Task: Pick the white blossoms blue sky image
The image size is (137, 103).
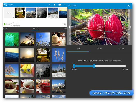Action: pos(43,39)
